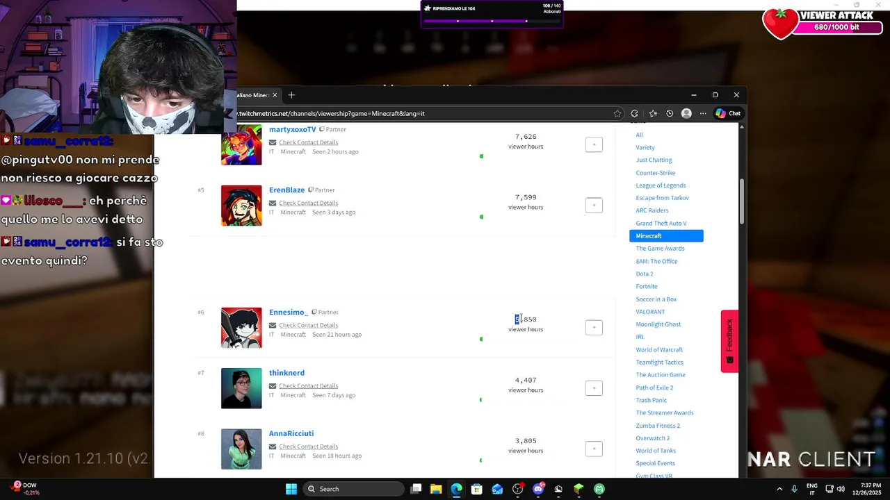This screenshot has width=890, height=500.
Task: Open Check Contact Details for ErenBlaze
Action: (308, 203)
